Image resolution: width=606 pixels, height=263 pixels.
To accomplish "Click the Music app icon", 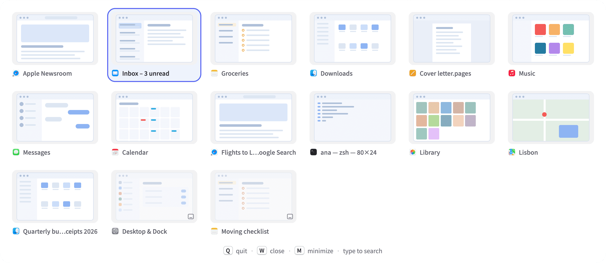I will 512,73.
